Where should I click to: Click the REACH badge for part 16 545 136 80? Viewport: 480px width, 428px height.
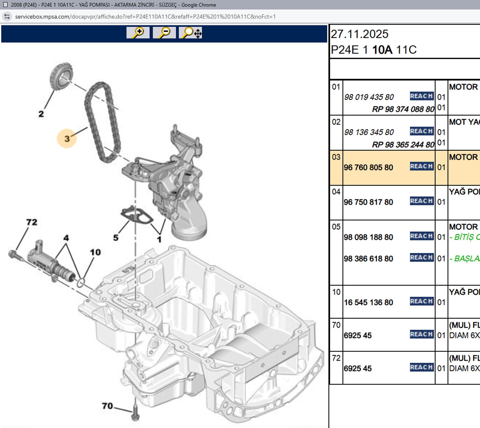click(421, 301)
